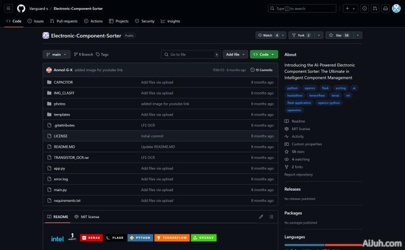Screen dimensions: 405x250
Task: Open the notifications inbox icon
Action: coord(384,9)
